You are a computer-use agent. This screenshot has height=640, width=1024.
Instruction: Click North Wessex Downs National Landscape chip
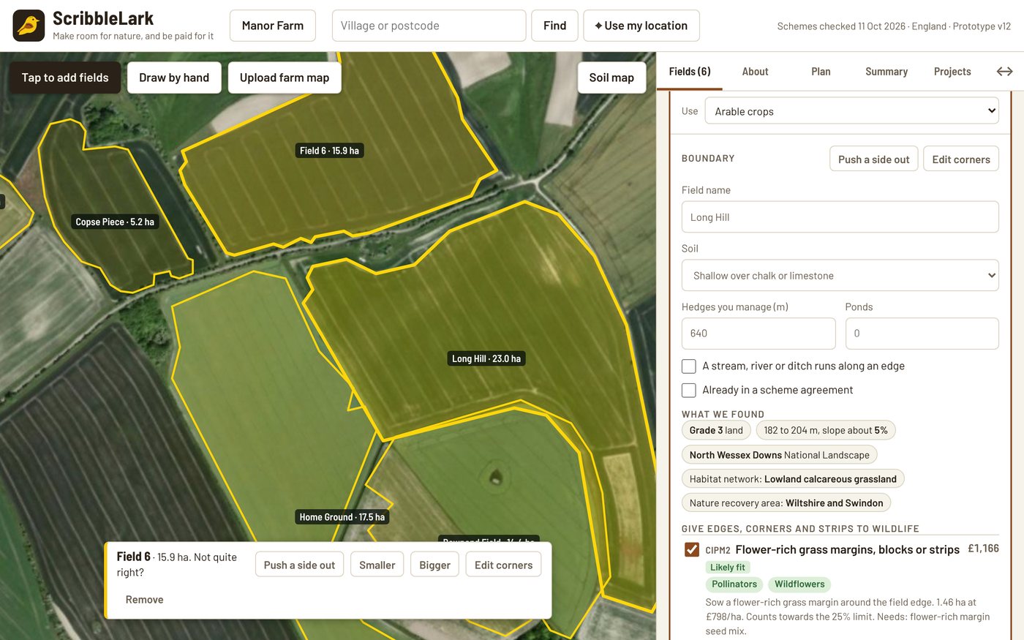(779, 455)
